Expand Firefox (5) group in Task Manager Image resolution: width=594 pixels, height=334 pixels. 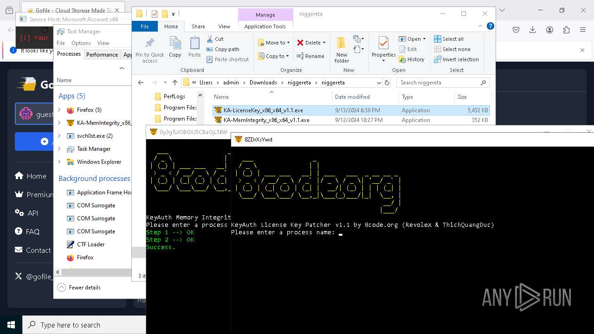click(x=59, y=110)
